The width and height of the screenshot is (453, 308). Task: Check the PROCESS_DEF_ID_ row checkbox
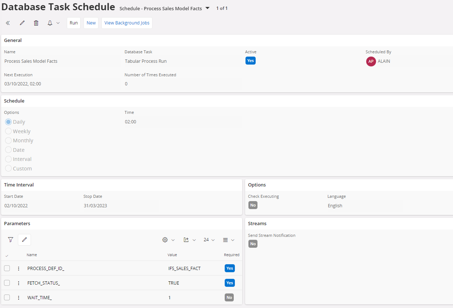pyautogui.click(x=7, y=268)
